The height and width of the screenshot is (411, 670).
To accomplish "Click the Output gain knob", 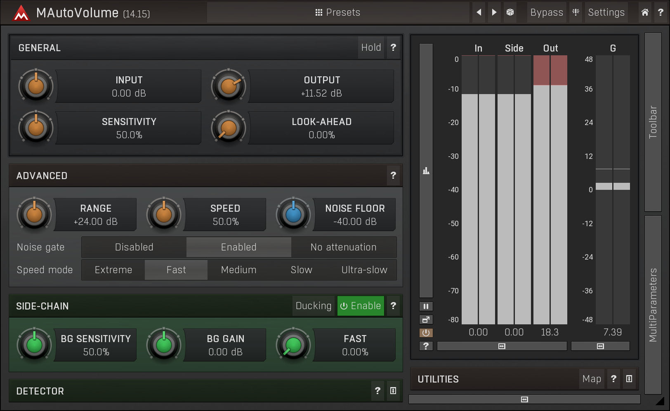I will [229, 86].
